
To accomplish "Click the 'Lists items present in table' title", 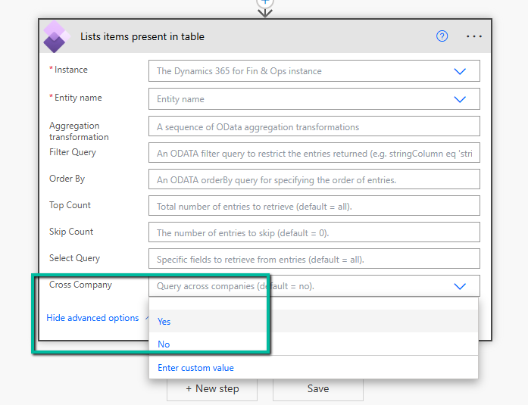I will (x=142, y=36).
